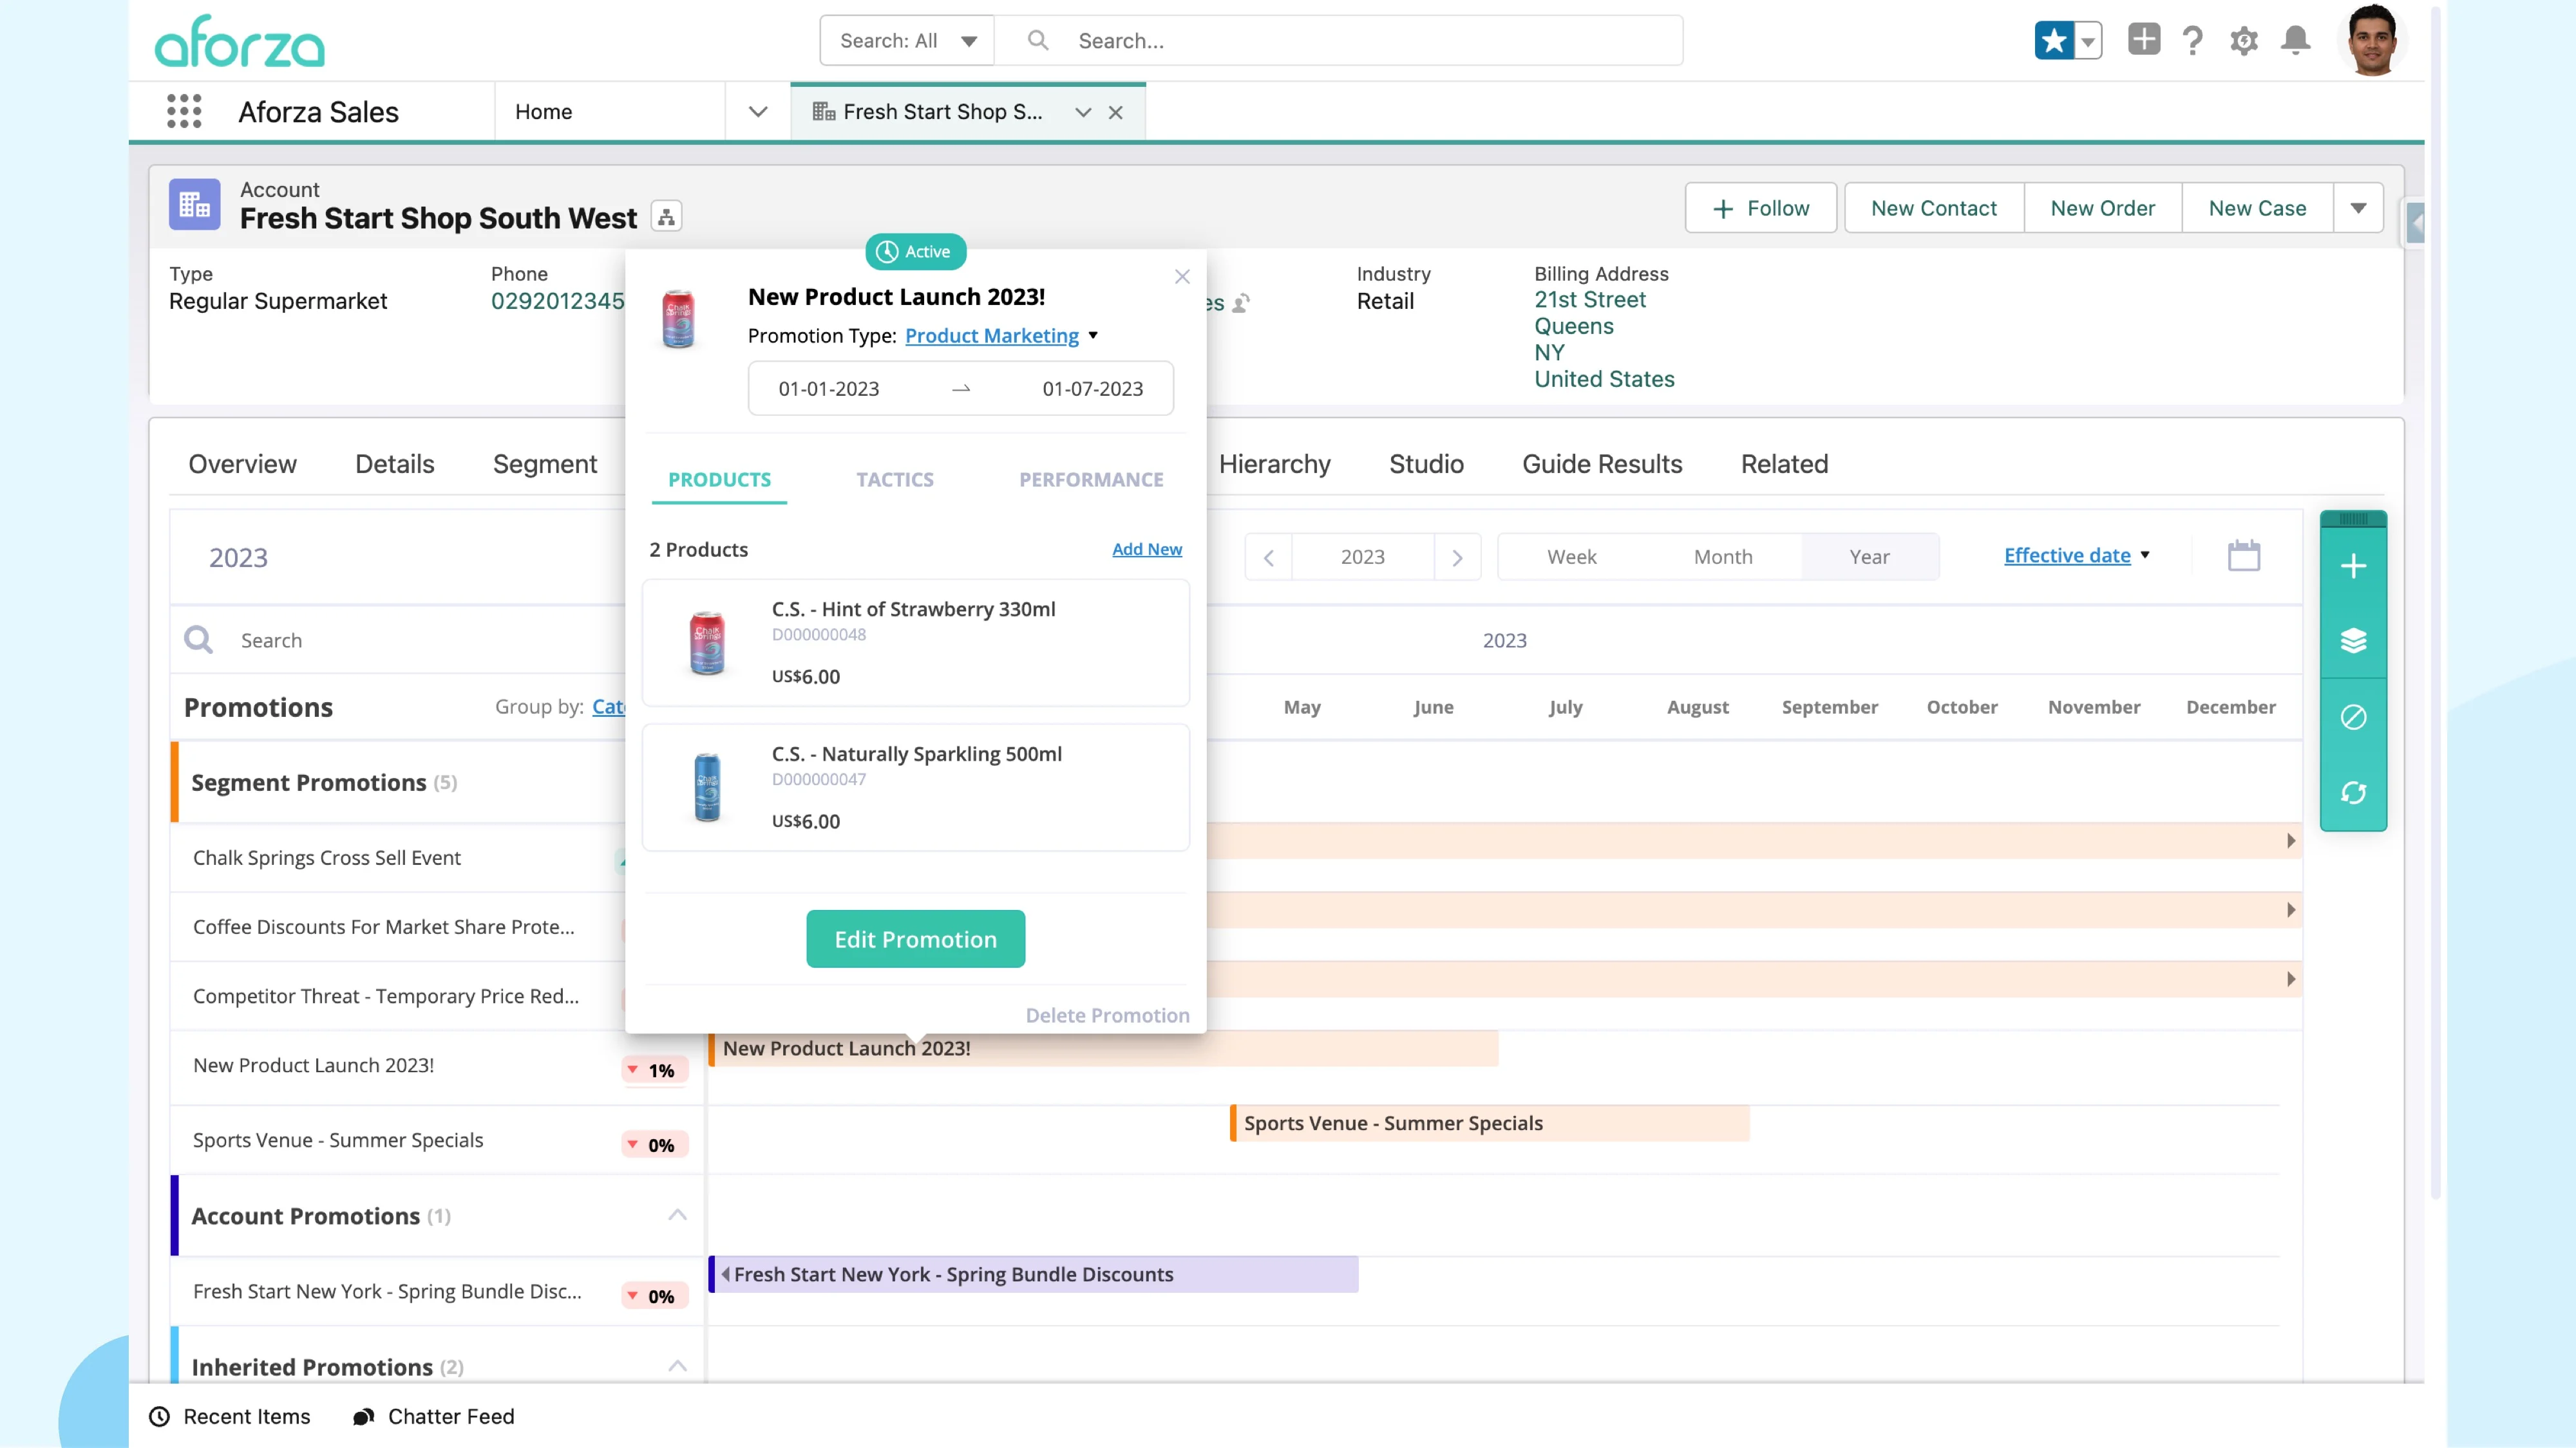Screen dimensions: 2576x1448
Task: Open the Details tab
Action: 394,463
